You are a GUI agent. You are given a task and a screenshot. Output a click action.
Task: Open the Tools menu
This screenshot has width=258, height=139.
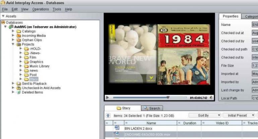tap(57, 9)
